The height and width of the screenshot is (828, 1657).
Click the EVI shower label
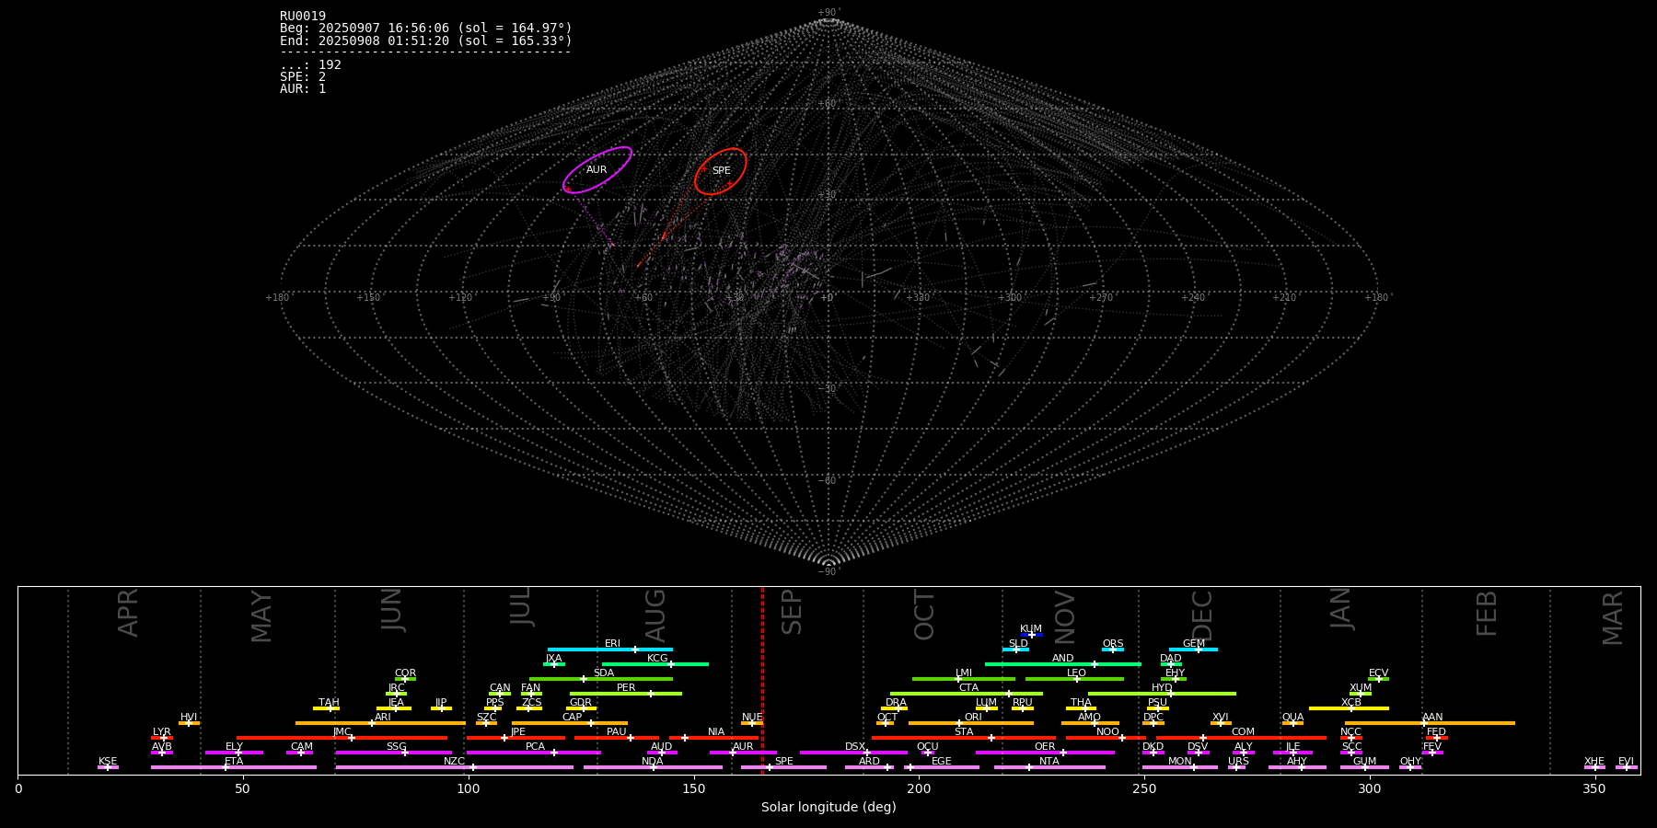coord(1627,762)
